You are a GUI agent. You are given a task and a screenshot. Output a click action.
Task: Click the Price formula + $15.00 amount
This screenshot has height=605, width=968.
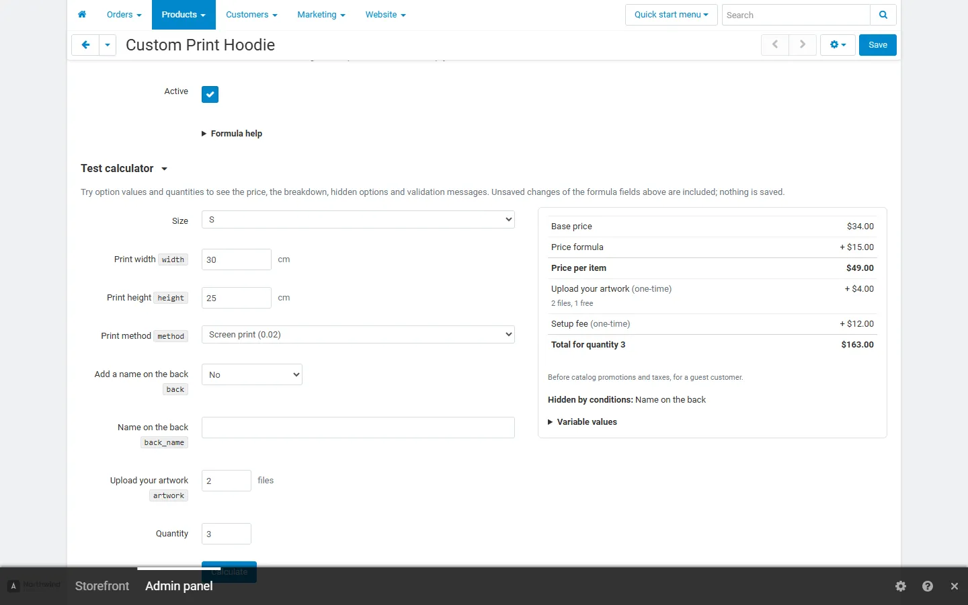click(x=857, y=247)
